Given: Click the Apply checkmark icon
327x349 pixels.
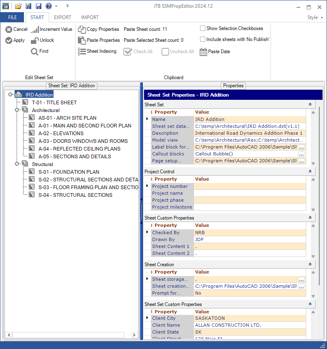Looking at the screenshot, I should point(9,40).
